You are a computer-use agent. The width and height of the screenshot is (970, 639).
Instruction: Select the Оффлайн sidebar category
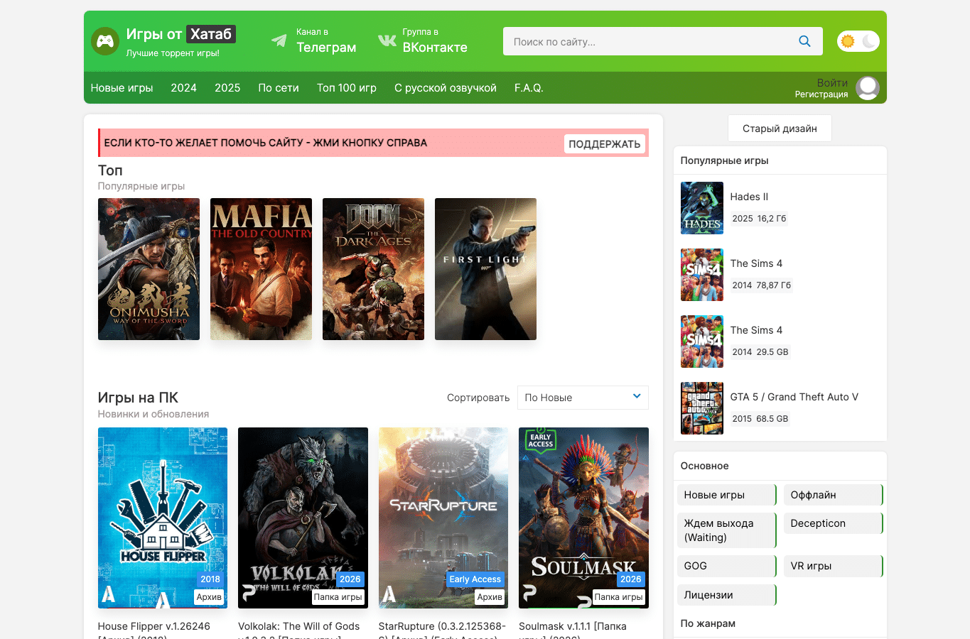(x=833, y=495)
